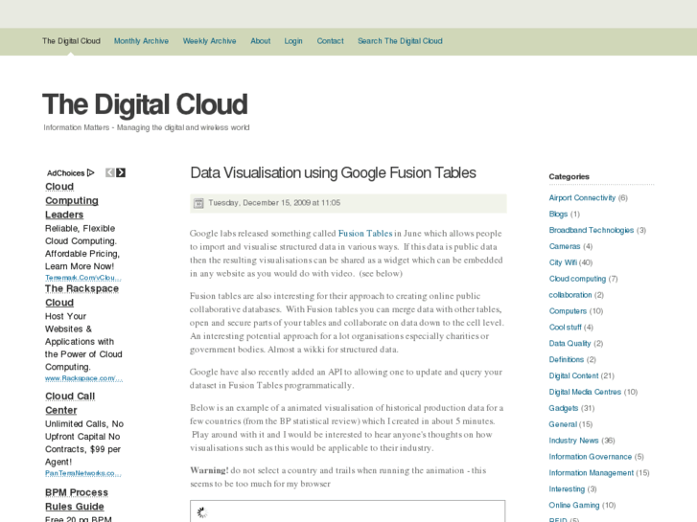
Task: Select the Data Quality category
Action: (x=569, y=344)
